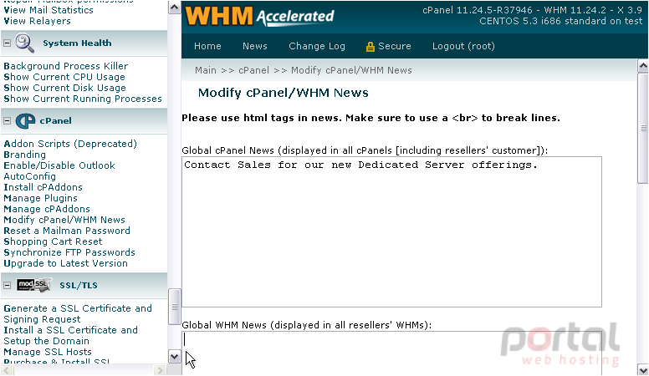The image size is (649, 376).
Task: Open View Relayers link
Action: pyautogui.click(x=38, y=21)
